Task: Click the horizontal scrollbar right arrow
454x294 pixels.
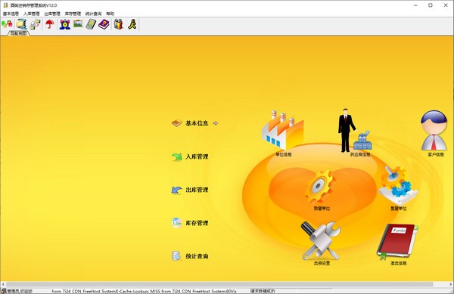Action: click(451, 284)
